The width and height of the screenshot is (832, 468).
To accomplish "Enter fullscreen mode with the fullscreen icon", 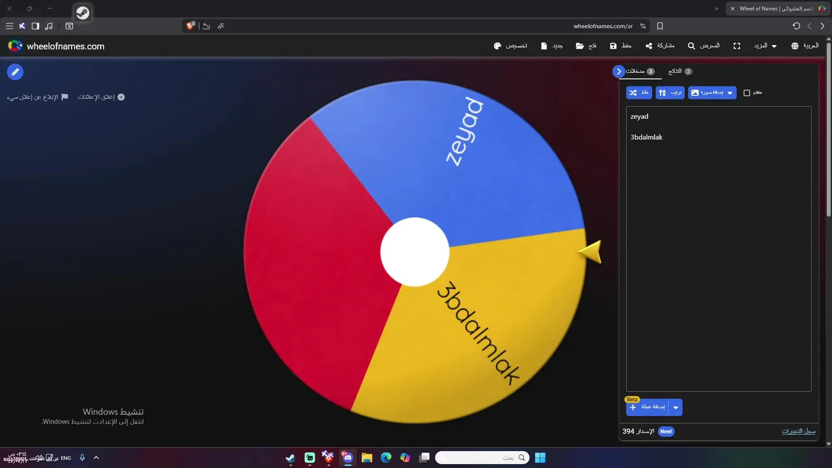I will click(736, 46).
